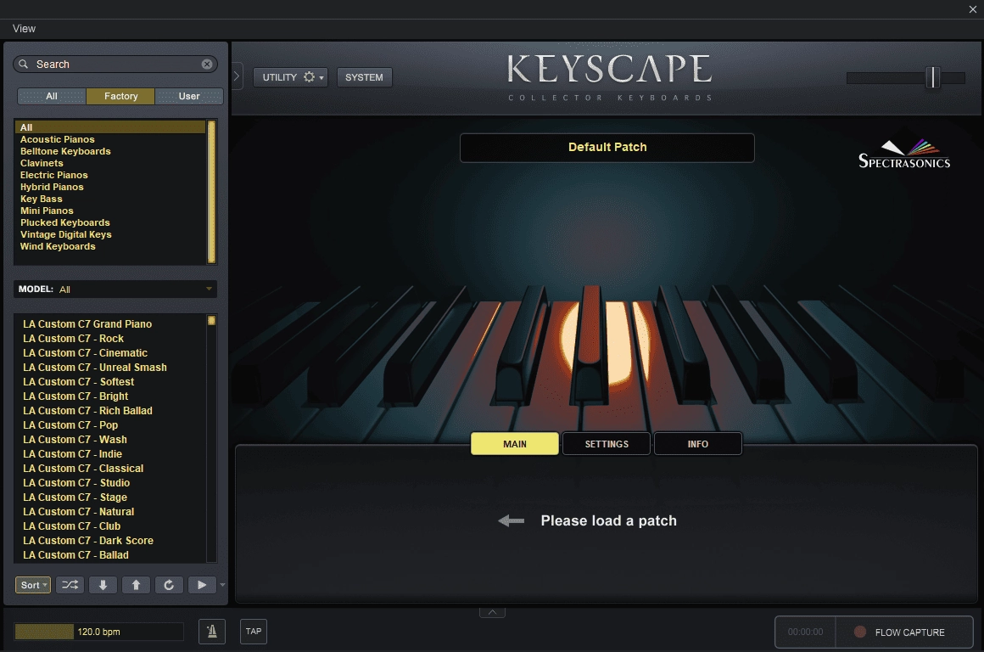Refresh the patch browser
The height and width of the screenshot is (652, 984).
coord(169,585)
